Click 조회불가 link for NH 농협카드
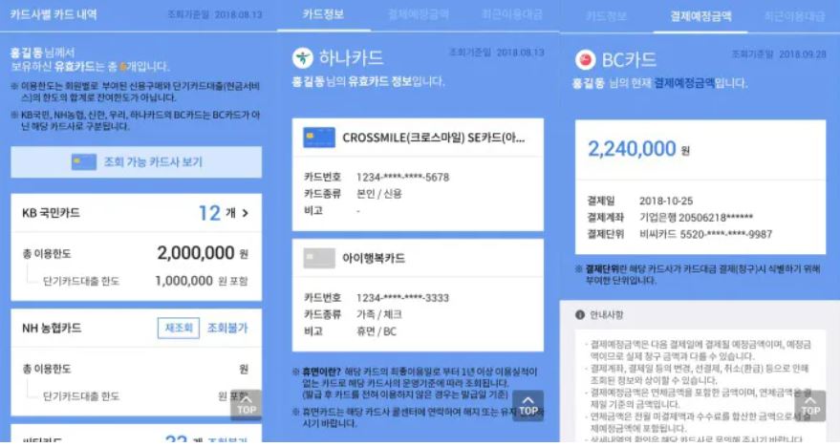Image resolution: width=840 pixels, height=447 pixels. (x=227, y=328)
